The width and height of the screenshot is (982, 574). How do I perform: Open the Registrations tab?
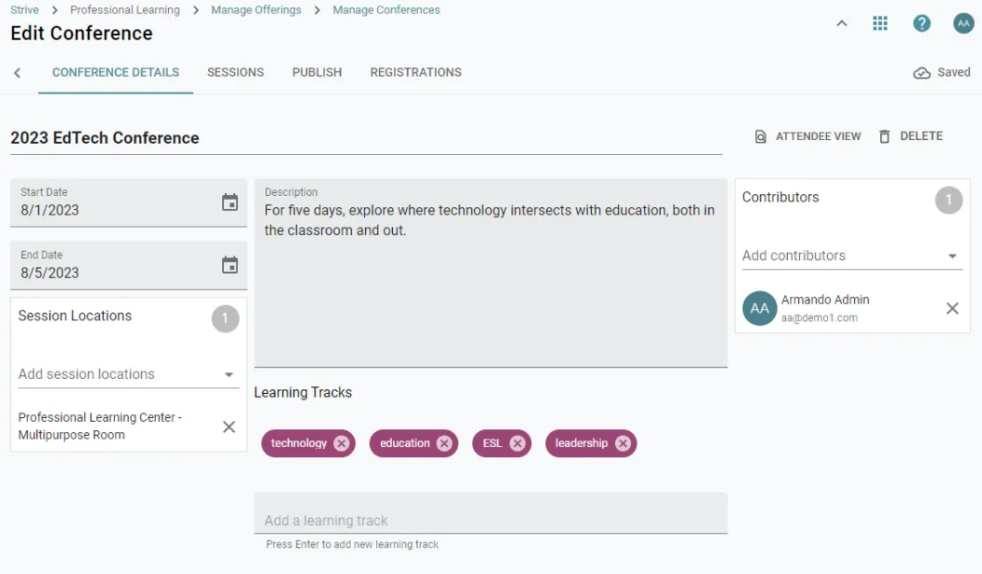point(414,72)
